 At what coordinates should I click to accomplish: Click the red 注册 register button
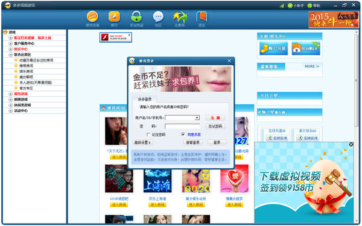(215, 118)
